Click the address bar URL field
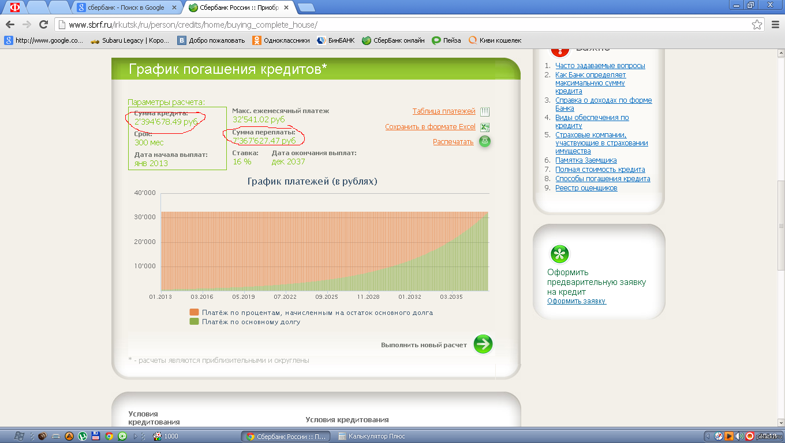 click(404, 25)
